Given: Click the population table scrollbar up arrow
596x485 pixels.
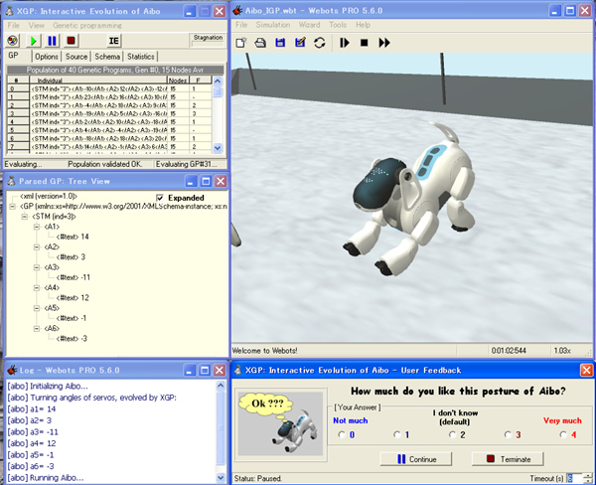Looking at the screenshot, I should [218, 81].
